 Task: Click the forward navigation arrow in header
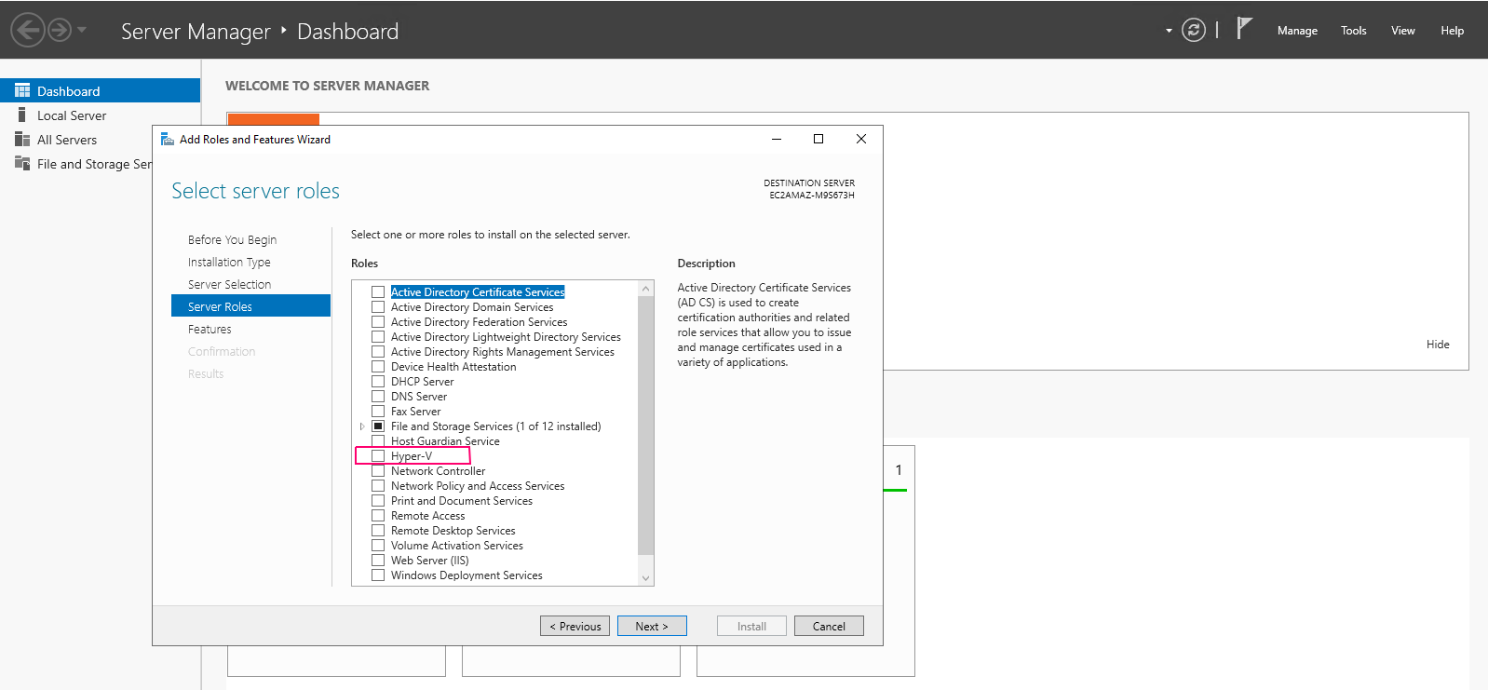coord(60,30)
